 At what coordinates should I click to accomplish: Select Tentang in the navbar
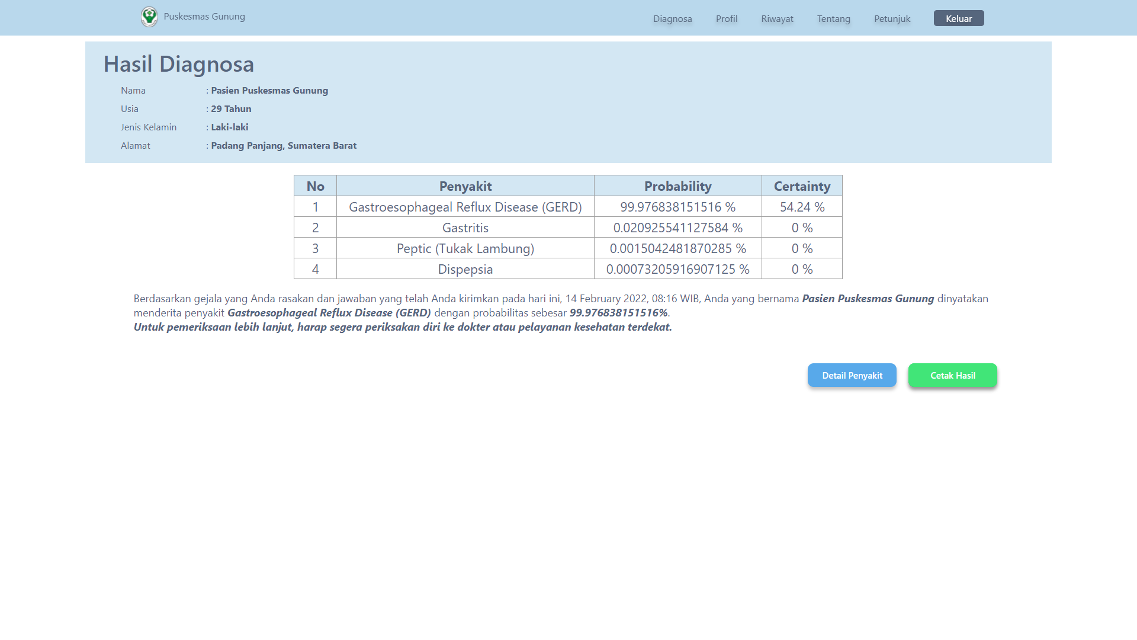tap(833, 18)
